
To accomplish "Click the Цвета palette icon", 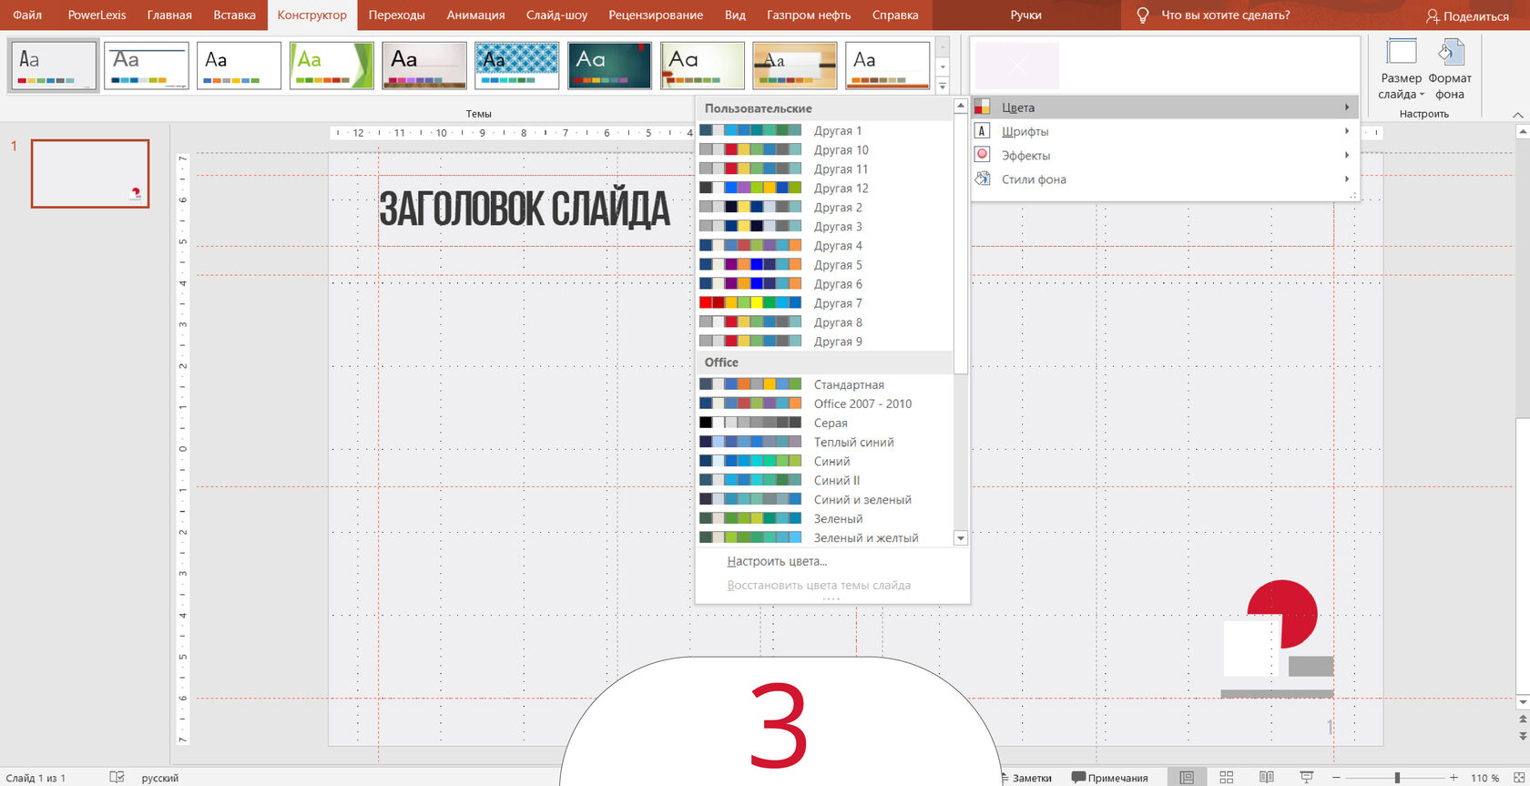I will tap(982, 107).
